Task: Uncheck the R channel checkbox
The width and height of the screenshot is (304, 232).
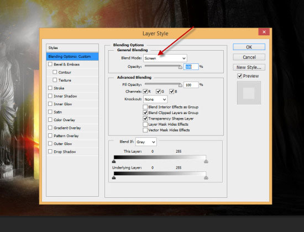Action: [x=145, y=91]
